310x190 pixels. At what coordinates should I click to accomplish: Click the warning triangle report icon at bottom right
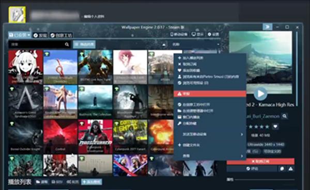[x=290, y=169]
